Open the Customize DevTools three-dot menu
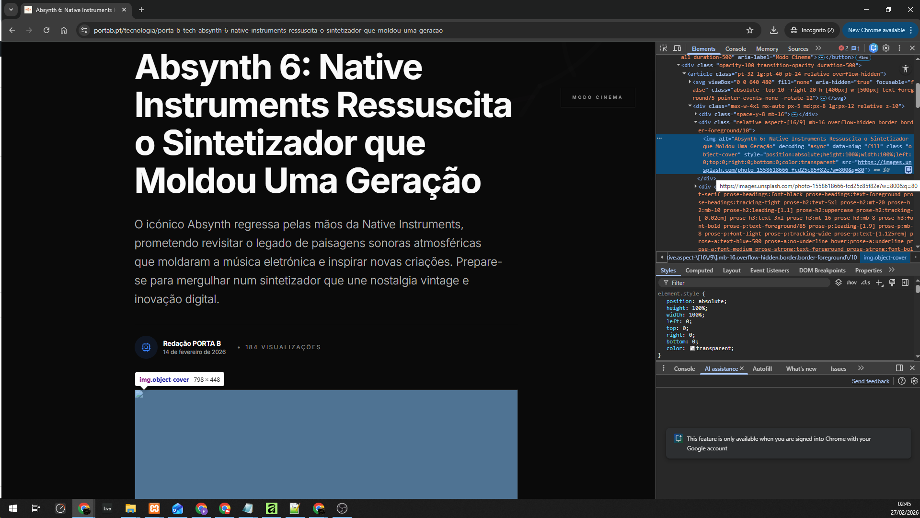 point(899,48)
